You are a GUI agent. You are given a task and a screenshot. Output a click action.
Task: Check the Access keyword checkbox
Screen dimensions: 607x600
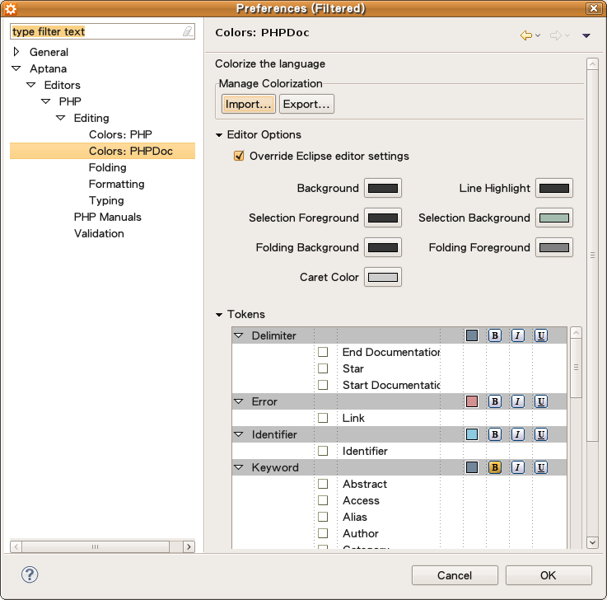click(323, 500)
